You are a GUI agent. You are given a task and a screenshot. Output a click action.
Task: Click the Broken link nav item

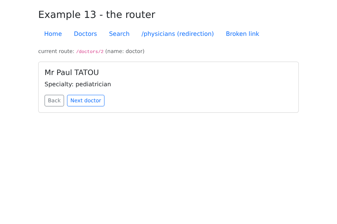point(242,34)
